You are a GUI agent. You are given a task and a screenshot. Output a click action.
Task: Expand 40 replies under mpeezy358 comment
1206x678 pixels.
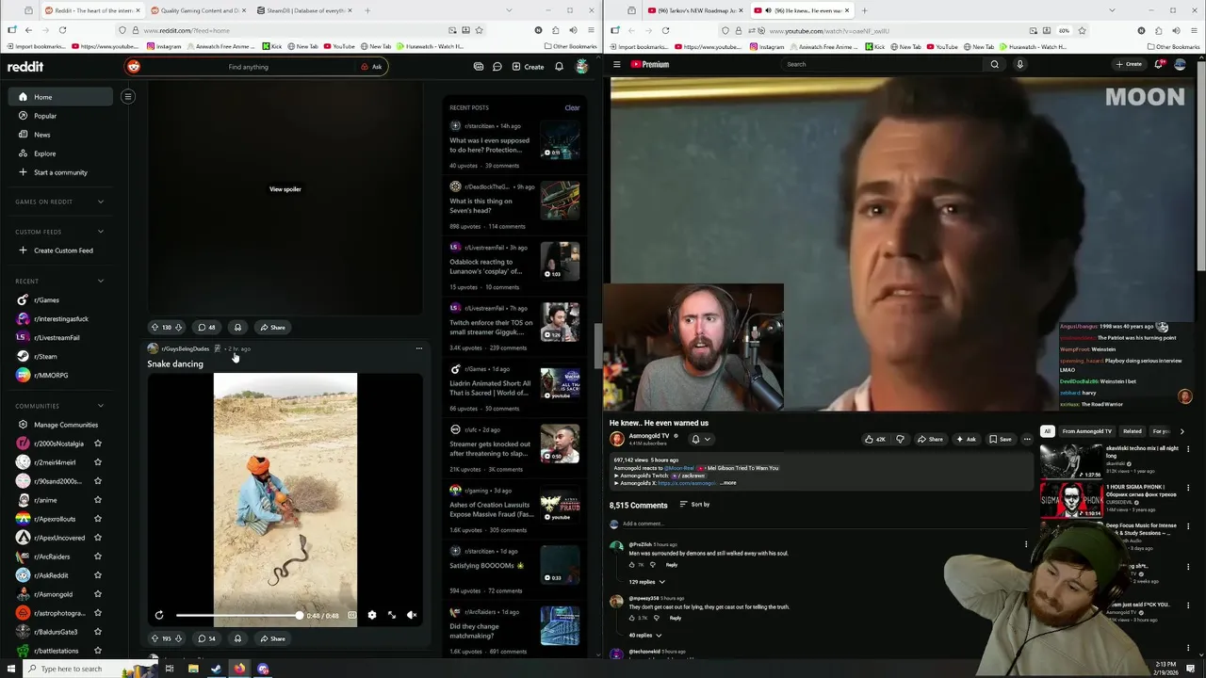tap(644, 636)
